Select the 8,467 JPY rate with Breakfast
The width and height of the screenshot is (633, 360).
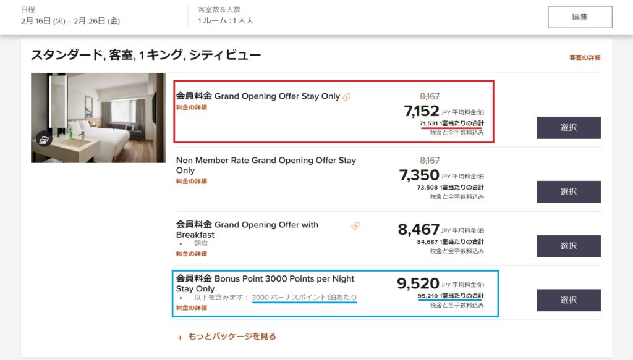[x=568, y=246]
